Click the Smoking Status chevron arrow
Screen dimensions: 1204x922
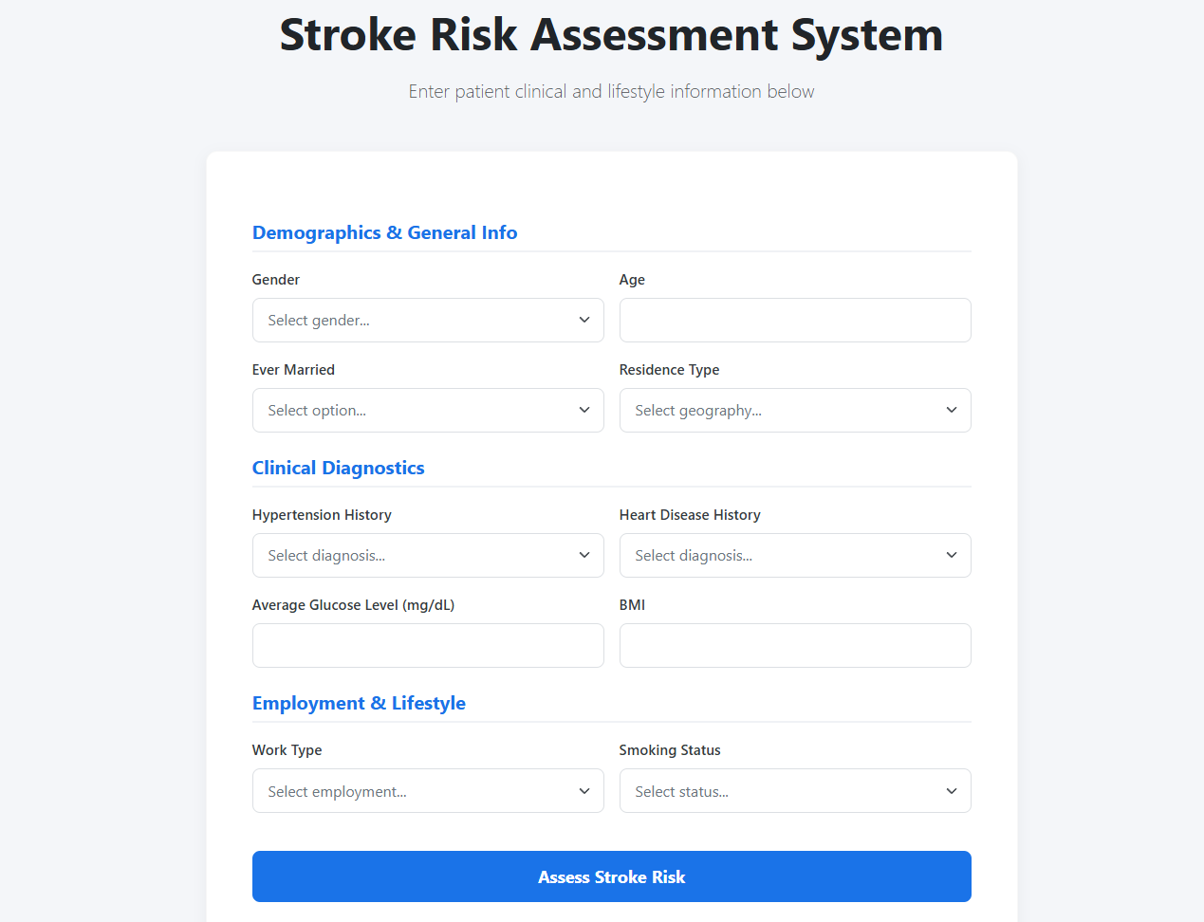(952, 791)
